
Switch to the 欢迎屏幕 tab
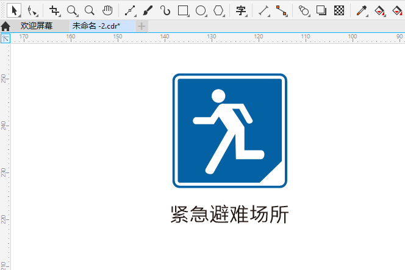(37, 26)
